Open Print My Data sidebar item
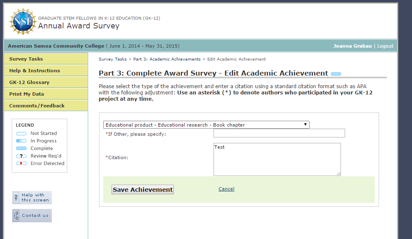 point(26,94)
